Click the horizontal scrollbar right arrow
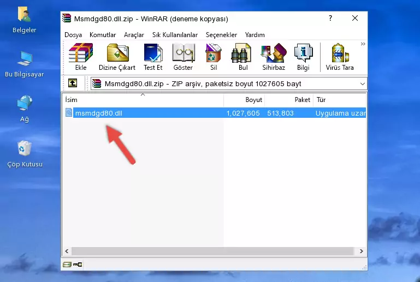This screenshot has height=282, width=420. coord(362,251)
